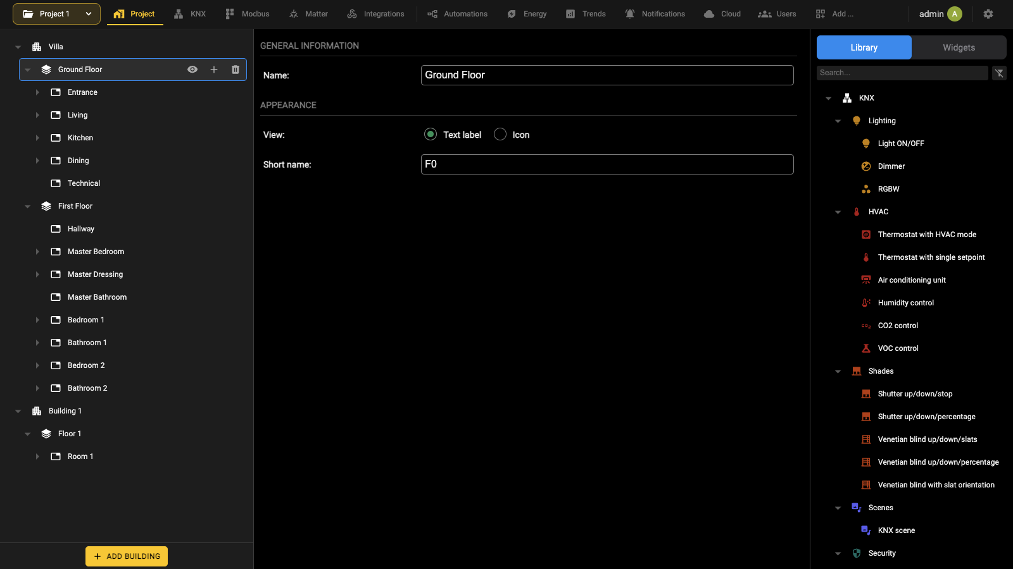Click the Humidity control icon
Viewport: 1013px width, 569px height.
tap(866, 303)
